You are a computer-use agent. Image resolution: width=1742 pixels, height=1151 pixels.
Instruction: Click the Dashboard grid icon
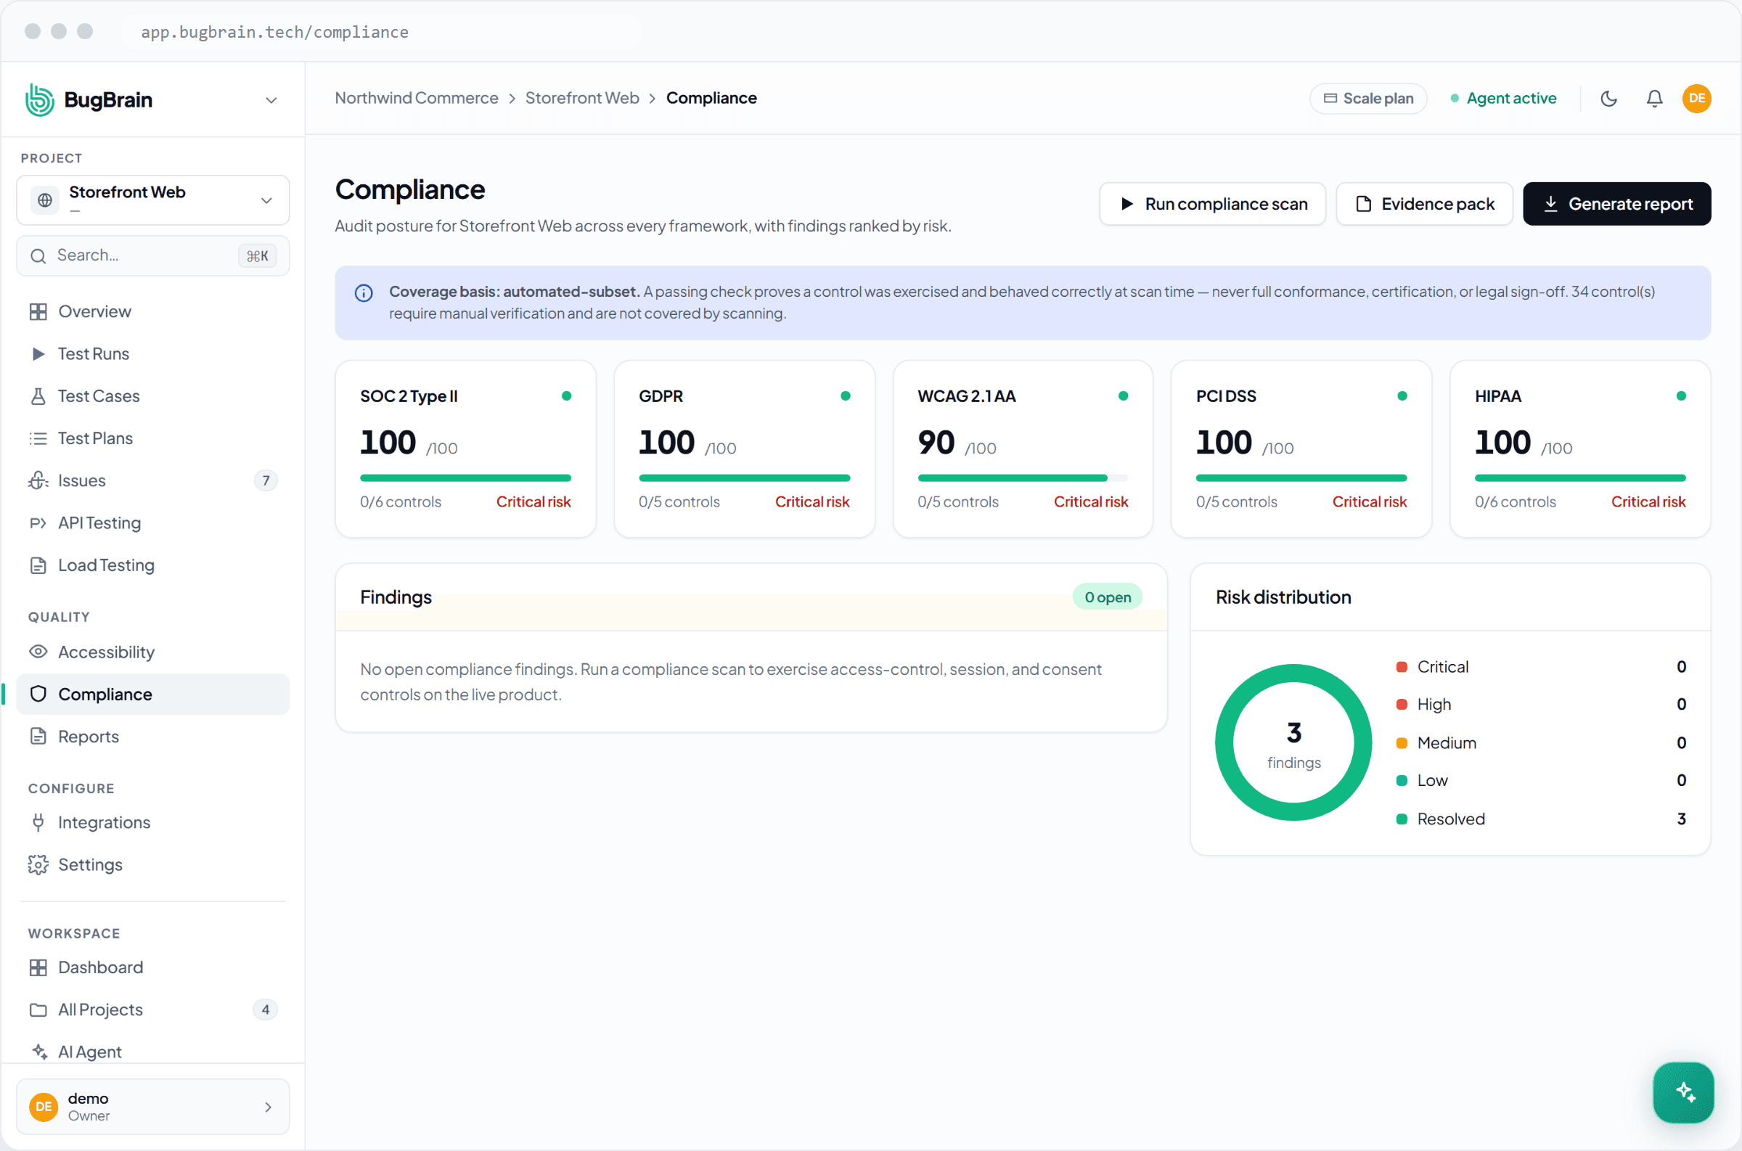(x=38, y=967)
